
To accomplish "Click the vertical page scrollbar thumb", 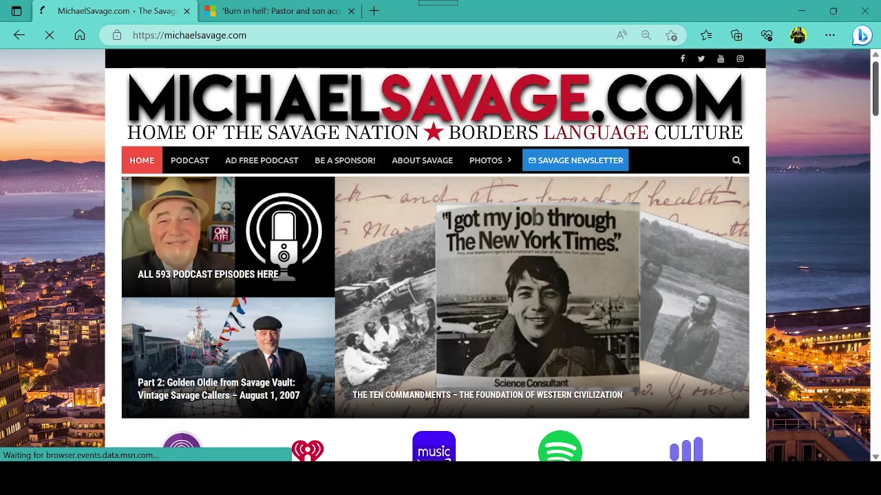I will [x=875, y=88].
